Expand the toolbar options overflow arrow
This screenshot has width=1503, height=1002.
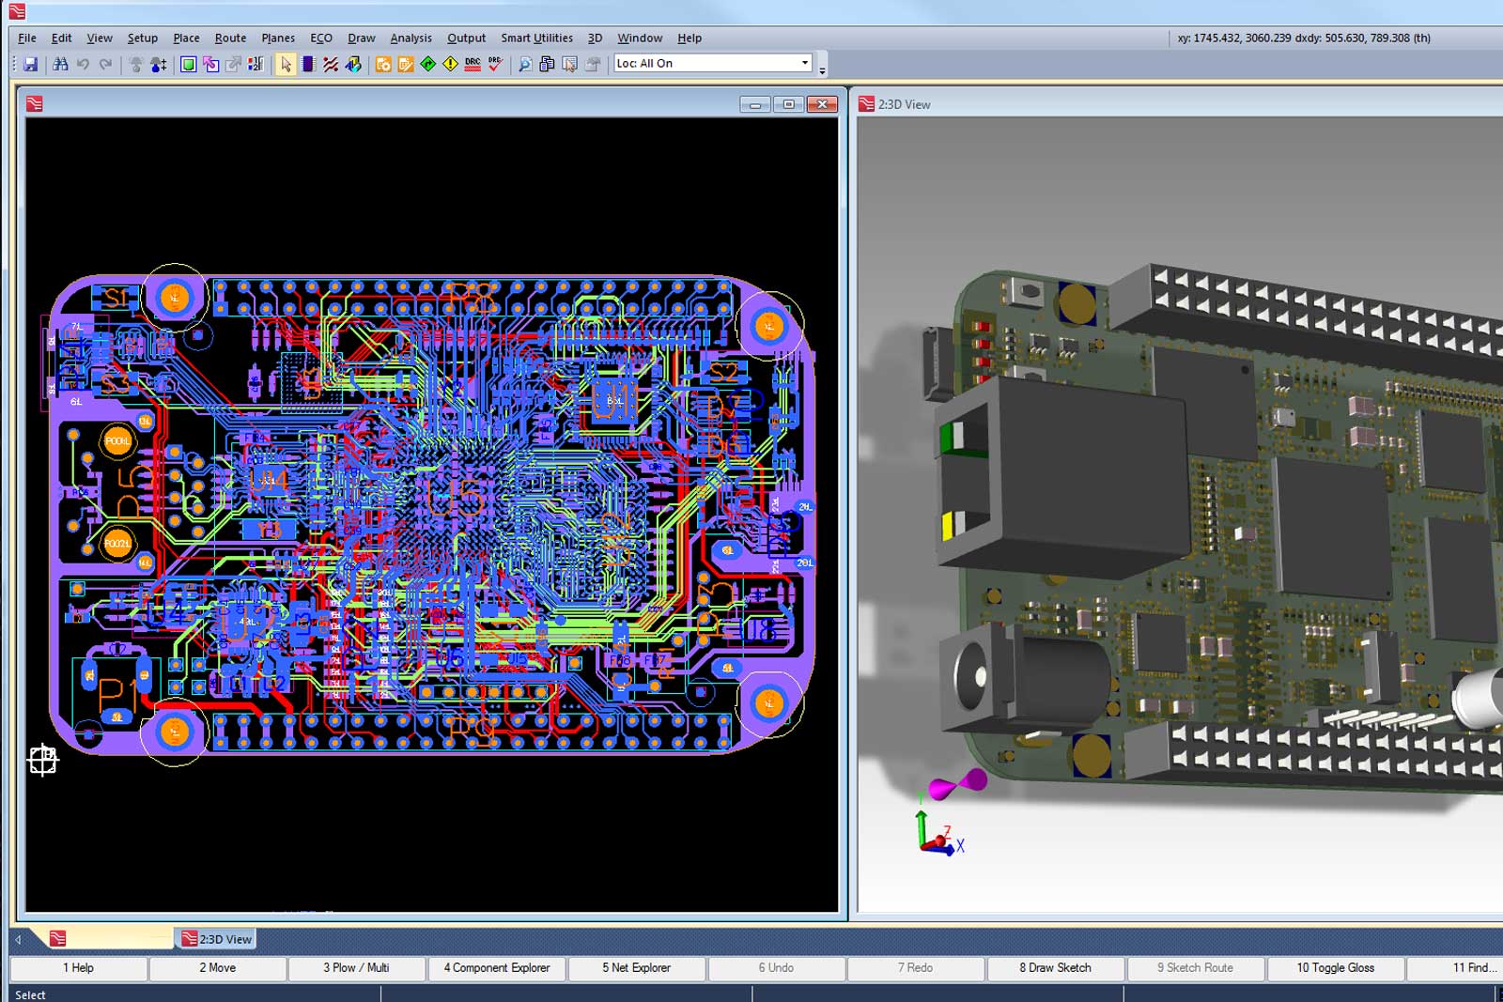[x=822, y=69]
